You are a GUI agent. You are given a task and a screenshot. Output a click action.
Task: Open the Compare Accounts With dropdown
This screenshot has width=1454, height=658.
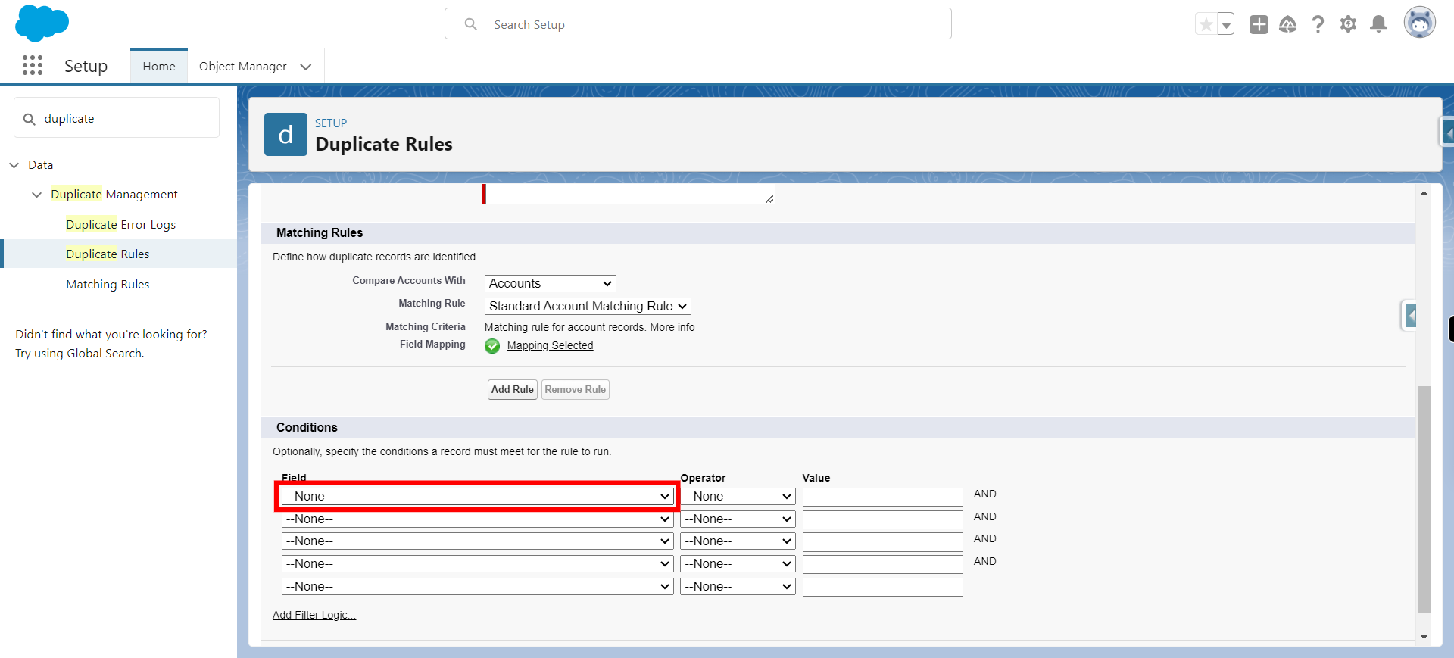pyautogui.click(x=551, y=283)
